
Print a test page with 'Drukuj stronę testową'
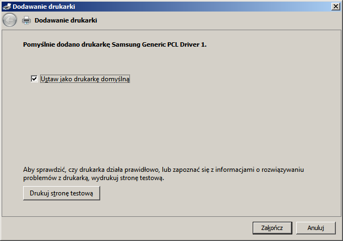62,193
